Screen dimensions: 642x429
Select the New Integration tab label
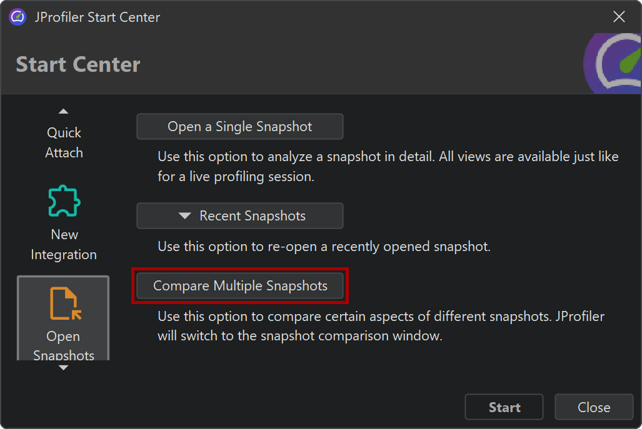[x=64, y=244]
